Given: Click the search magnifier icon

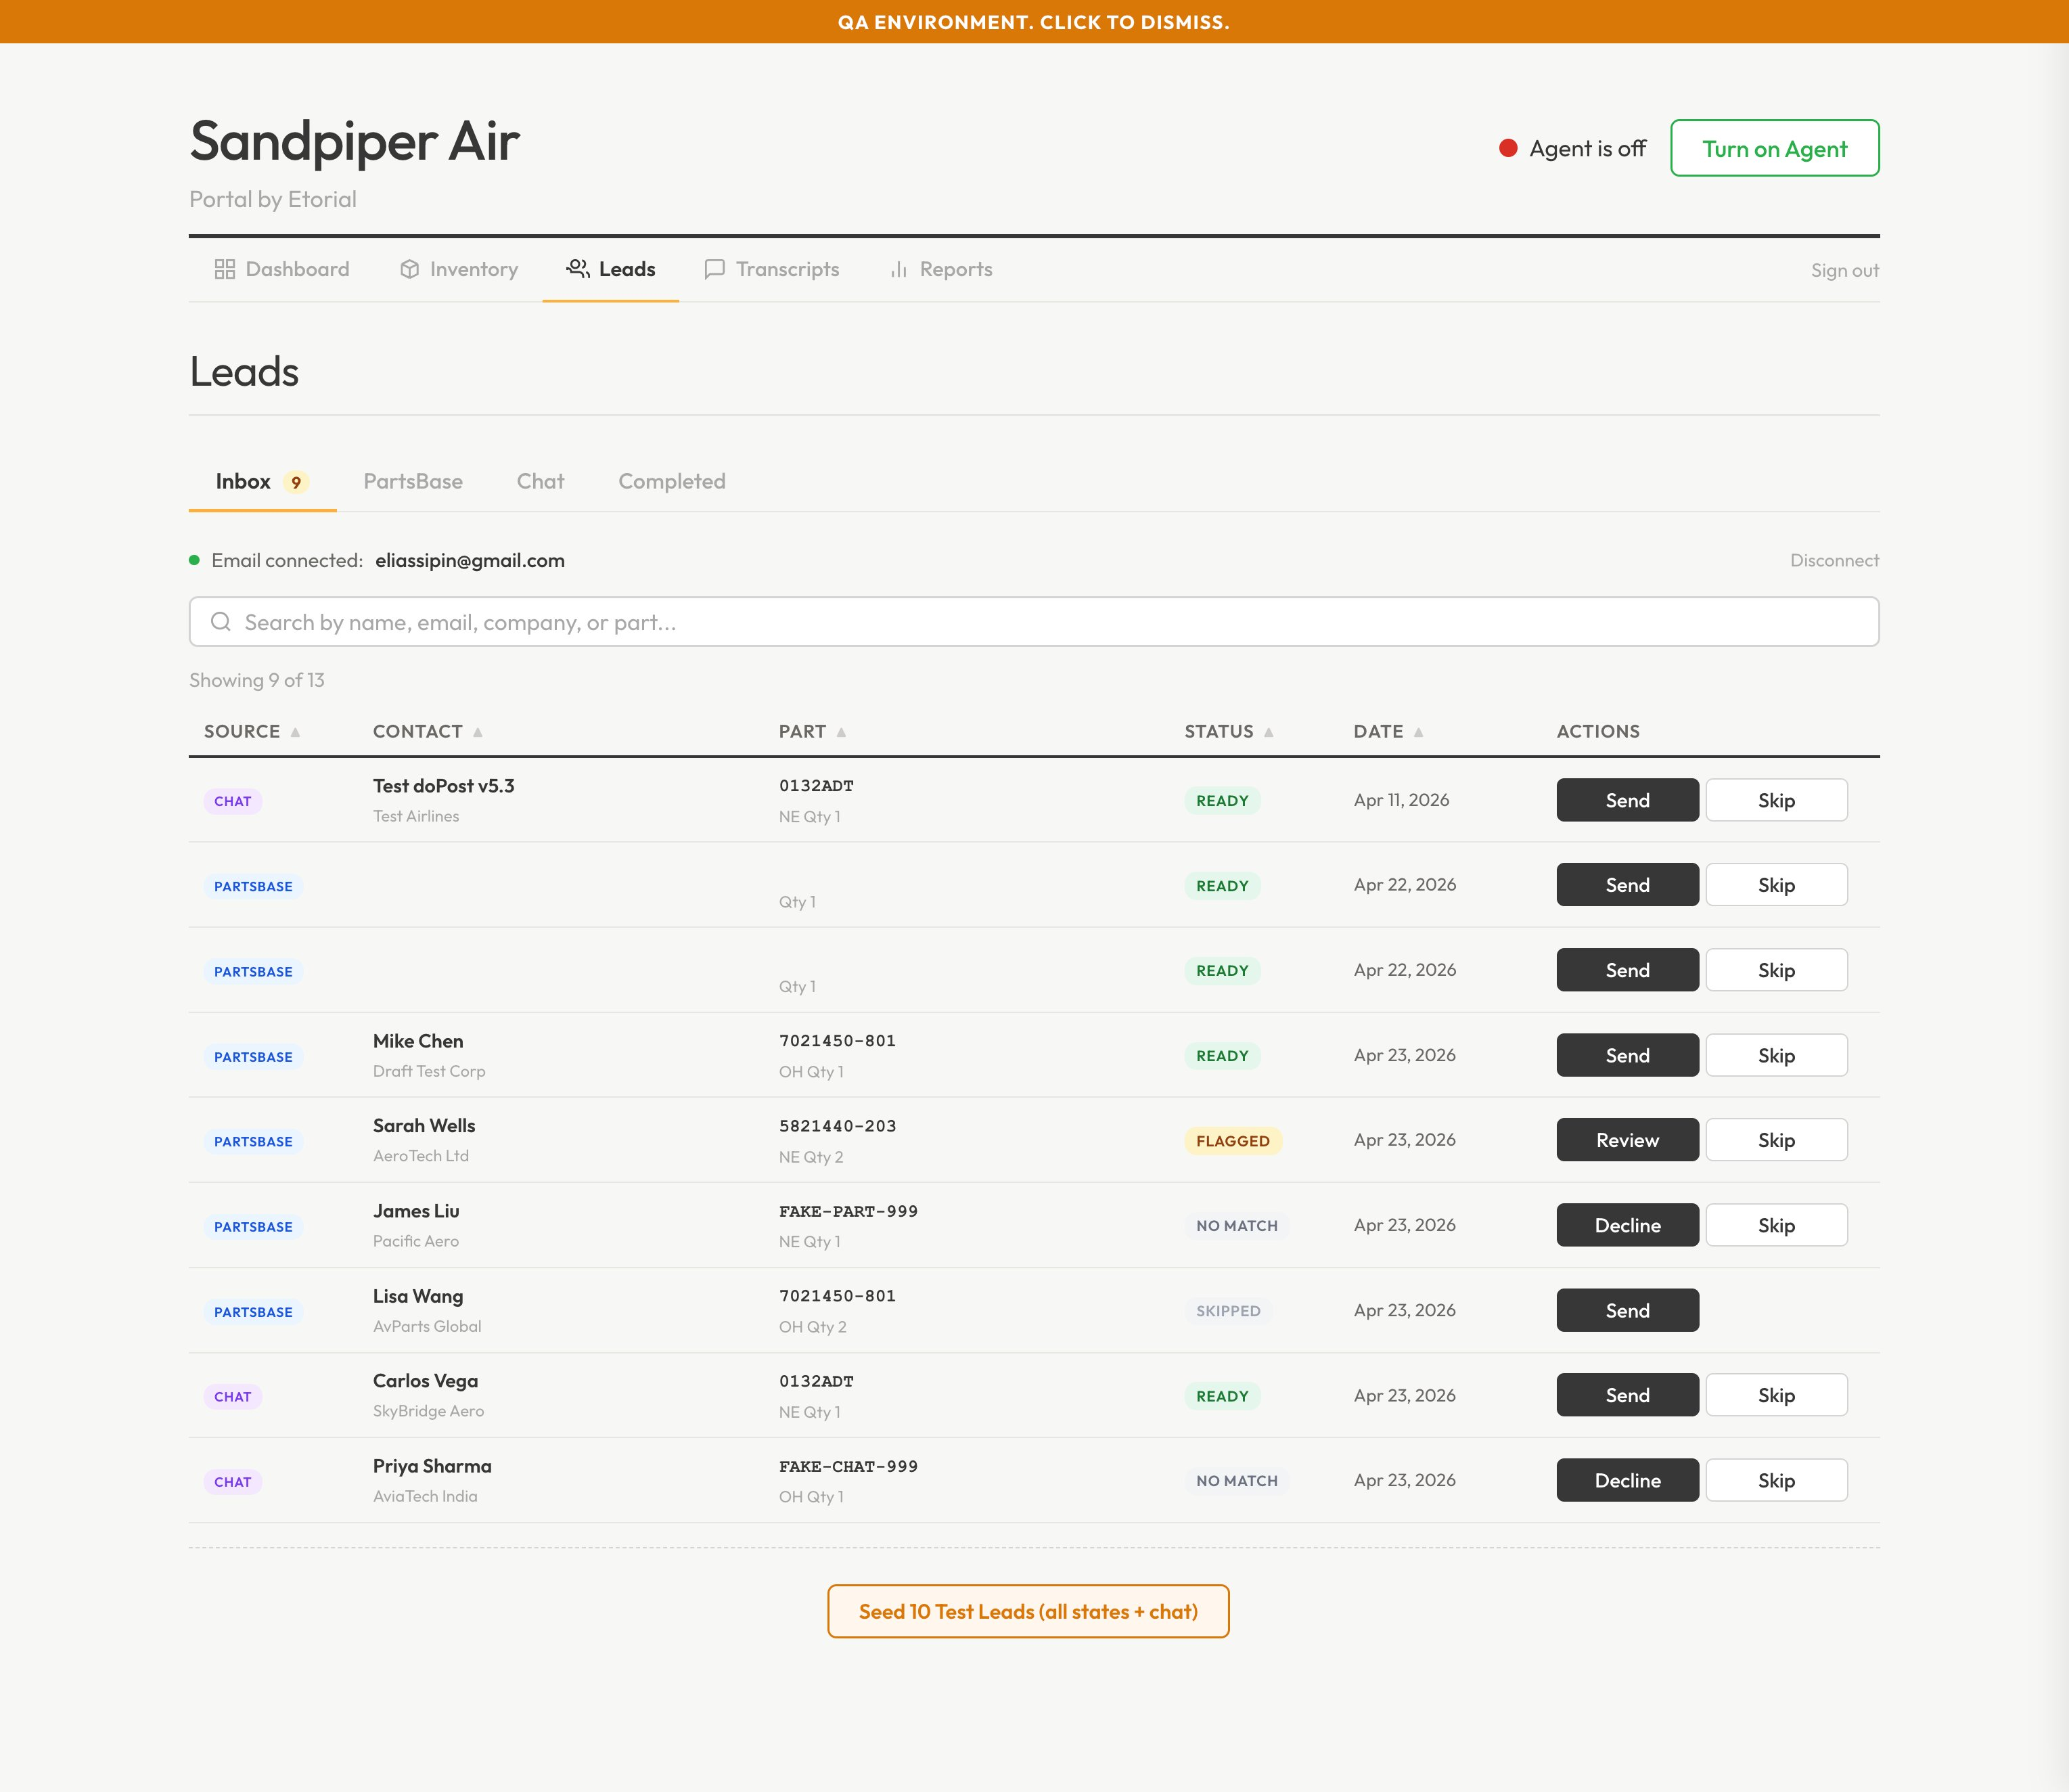Looking at the screenshot, I should tap(221, 622).
